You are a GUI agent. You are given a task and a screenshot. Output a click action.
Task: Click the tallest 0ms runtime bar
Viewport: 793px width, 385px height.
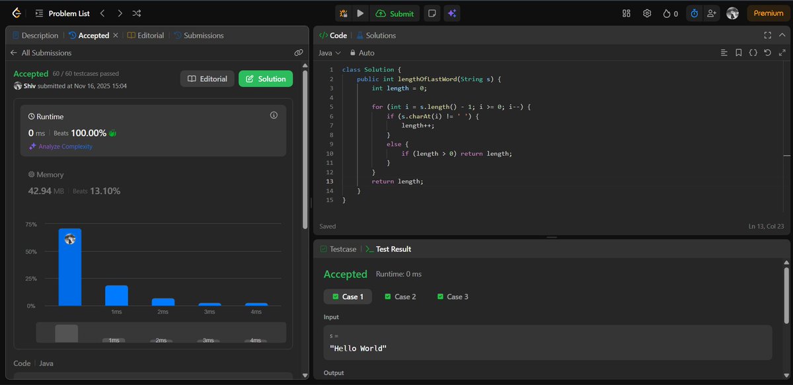click(70, 267)
